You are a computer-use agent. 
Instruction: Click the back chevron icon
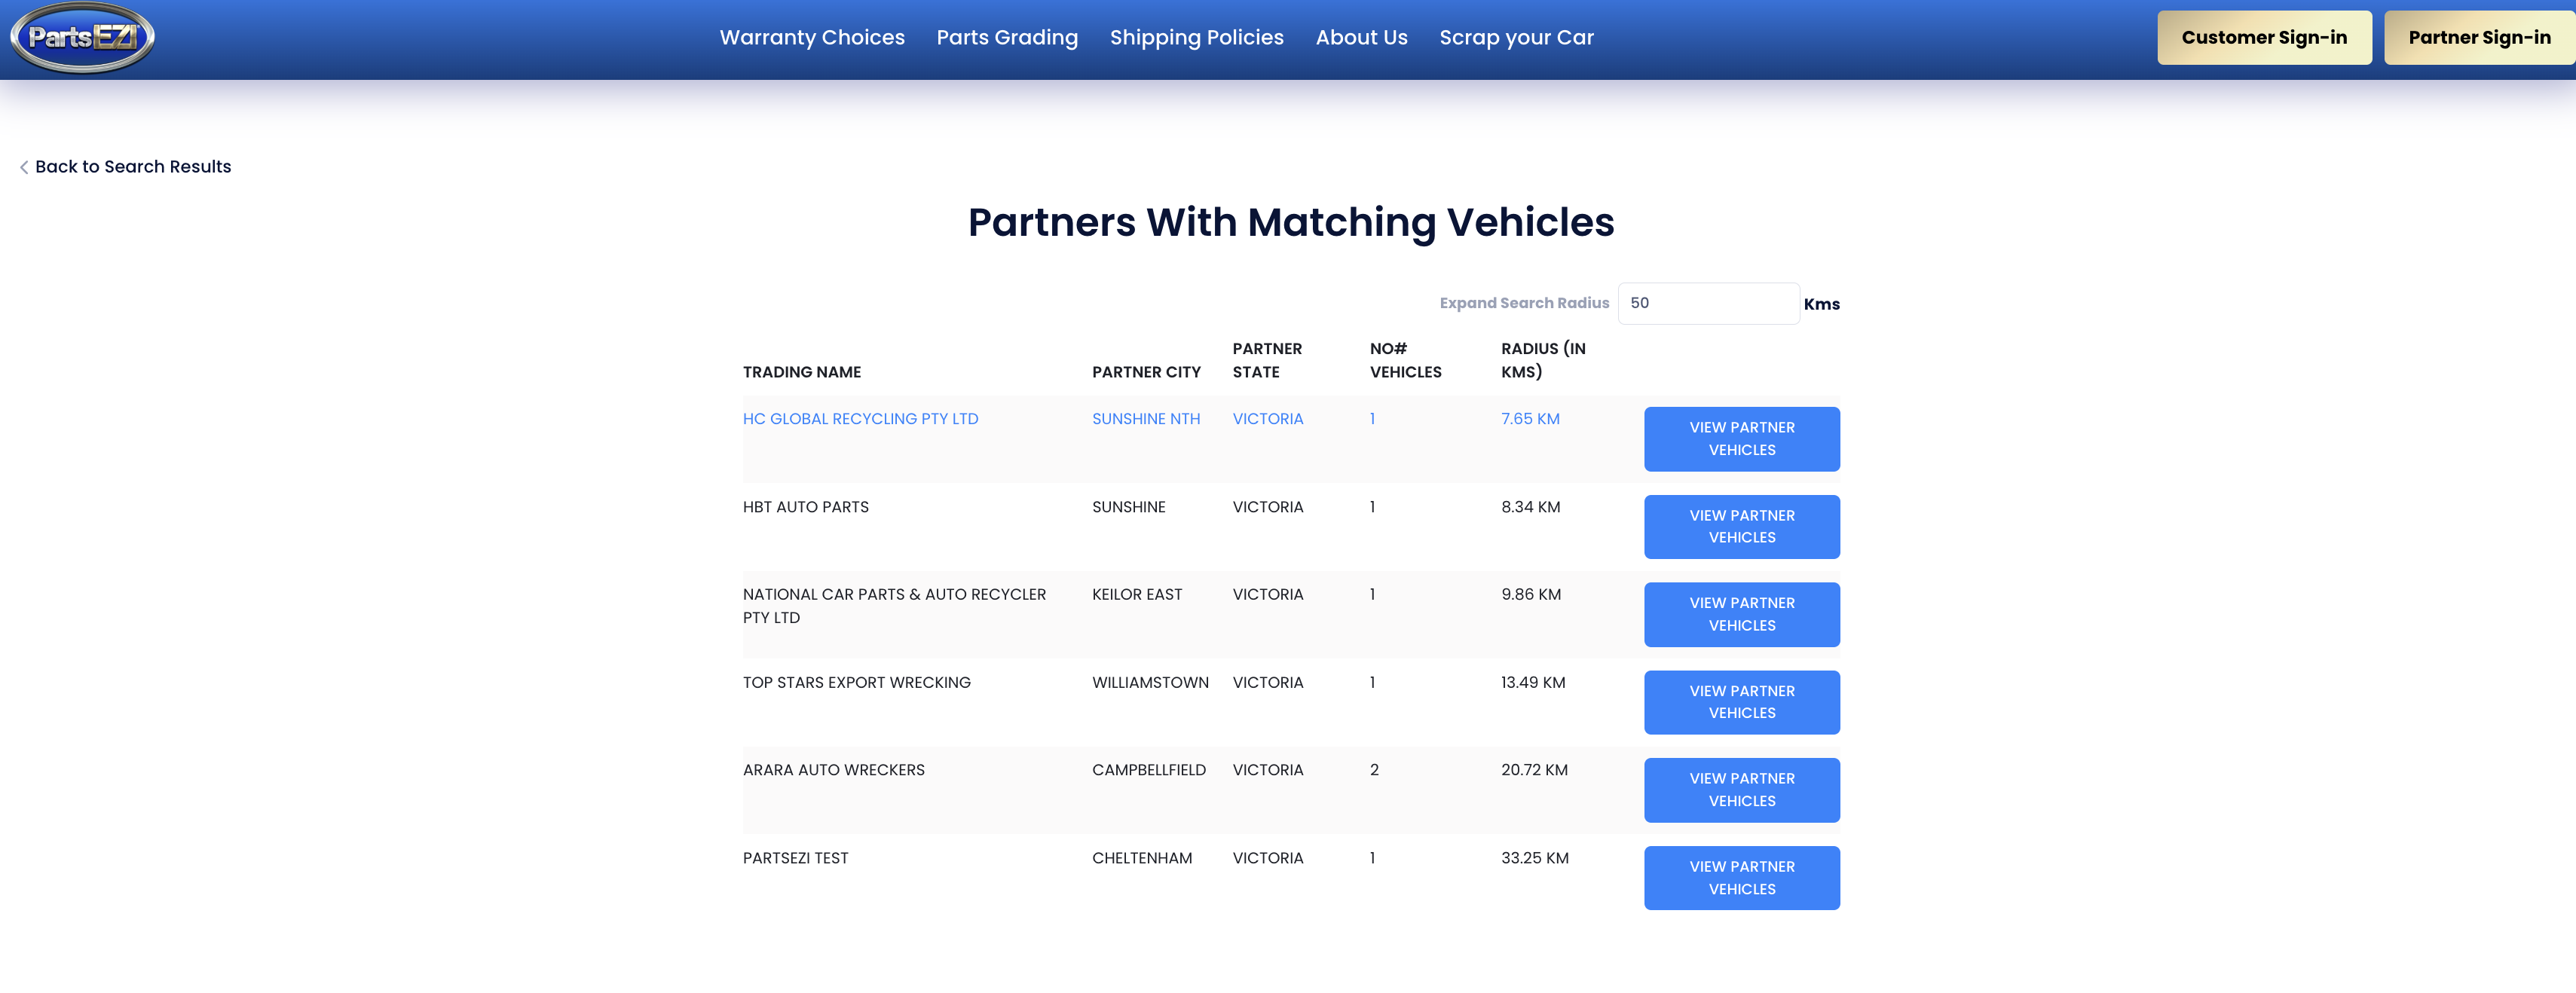coord(24,167)
